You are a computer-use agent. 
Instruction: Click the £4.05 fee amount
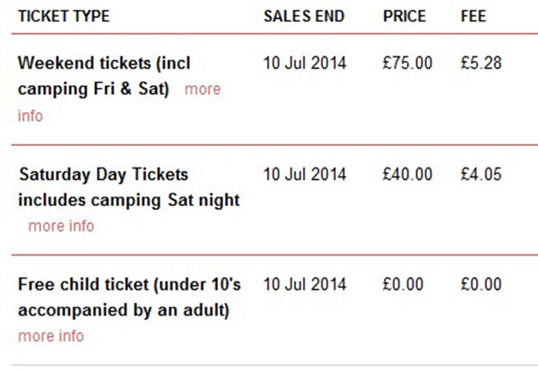481,174
